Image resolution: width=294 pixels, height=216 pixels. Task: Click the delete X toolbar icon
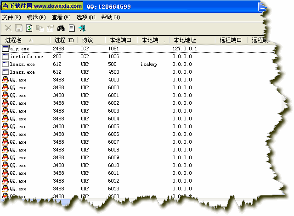pos(8,28)
